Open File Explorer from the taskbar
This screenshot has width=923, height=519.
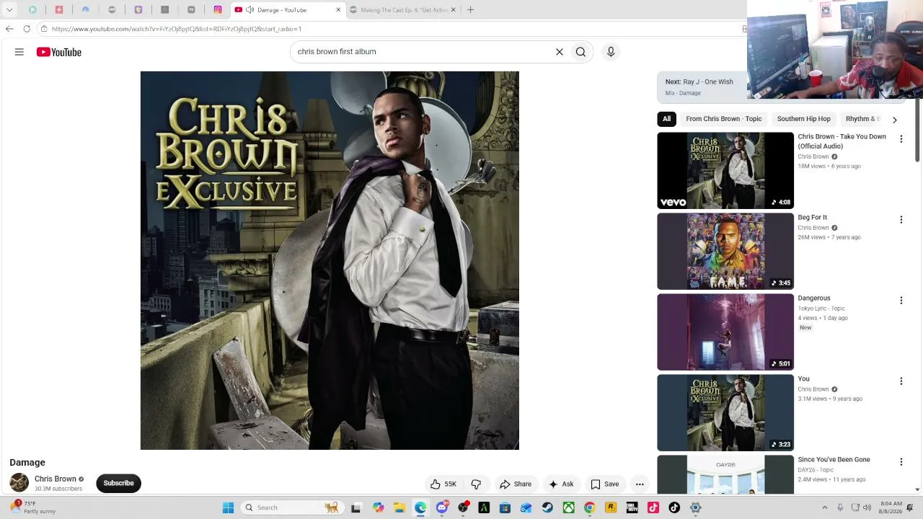click(399, 507)
